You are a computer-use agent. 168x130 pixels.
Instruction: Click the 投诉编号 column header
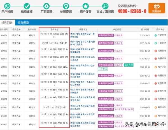[x=4, y=29]
